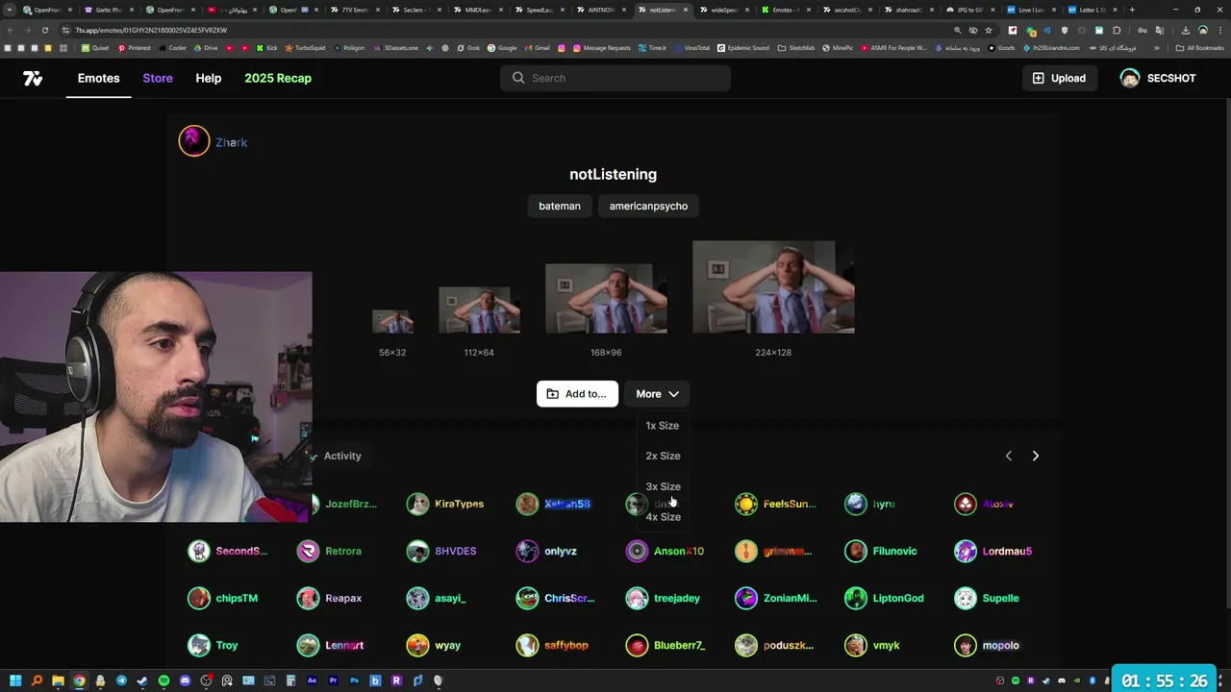Image resolution: width=1231 pixels, height=692 pixels.
Task: Collapse the More dropdown
Action: point(657,394)
